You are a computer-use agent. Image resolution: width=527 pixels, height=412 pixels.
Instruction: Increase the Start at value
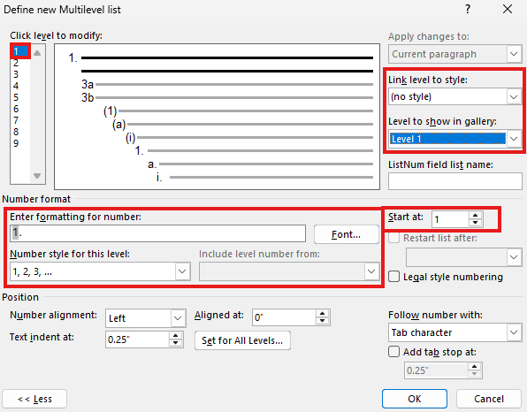pyautogui.click(x=475, y=216)
